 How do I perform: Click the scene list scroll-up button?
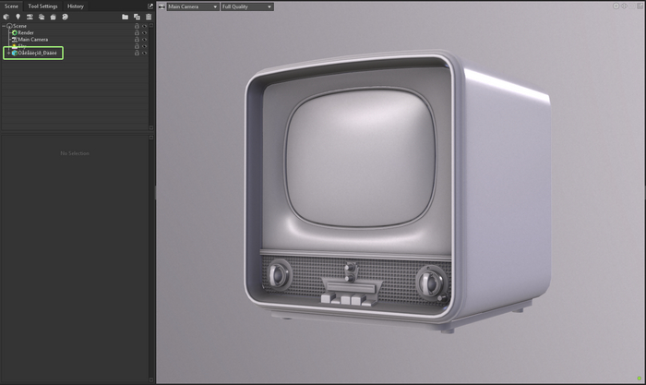click(x=151, y=26)
